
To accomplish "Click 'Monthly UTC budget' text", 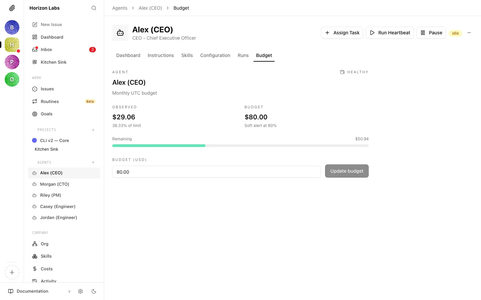I will [x=135, y=93].
